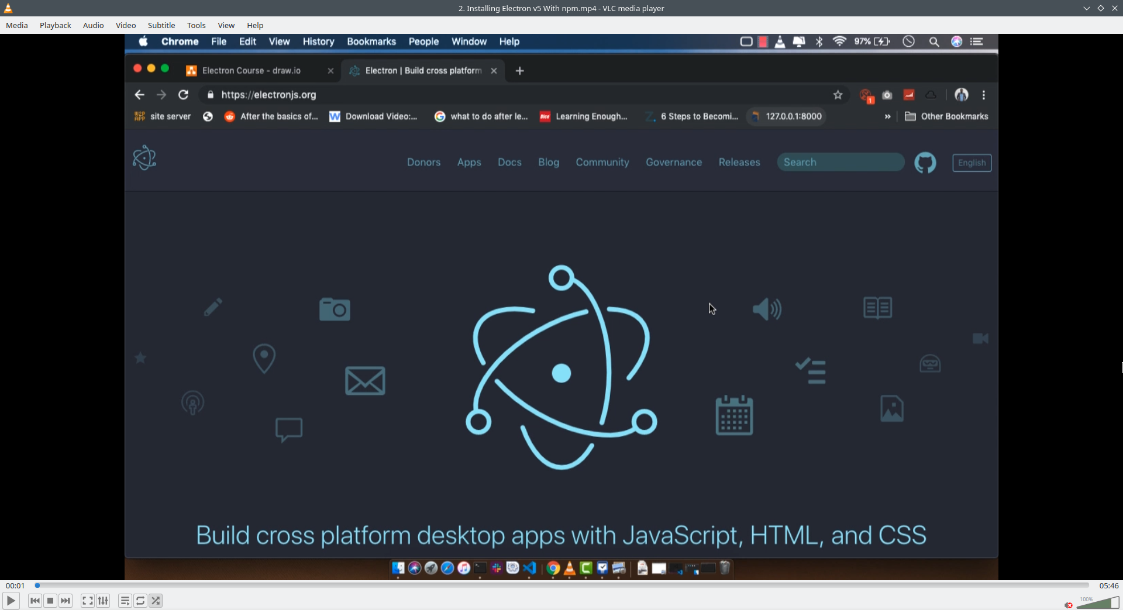
Task: Click the Trash icon in the macOS dock
Action: (x=725, y=568)
